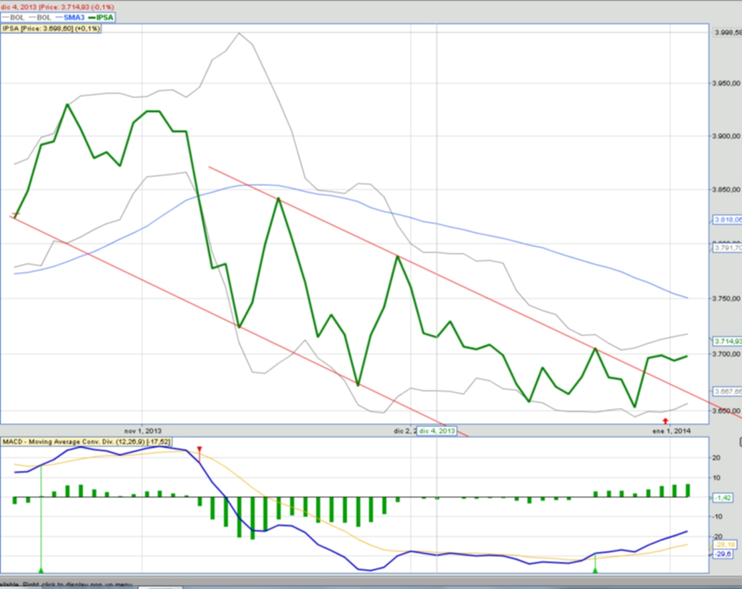Select the SMA3 legend entry
The image size is (742, 589).
pos(70,17)
